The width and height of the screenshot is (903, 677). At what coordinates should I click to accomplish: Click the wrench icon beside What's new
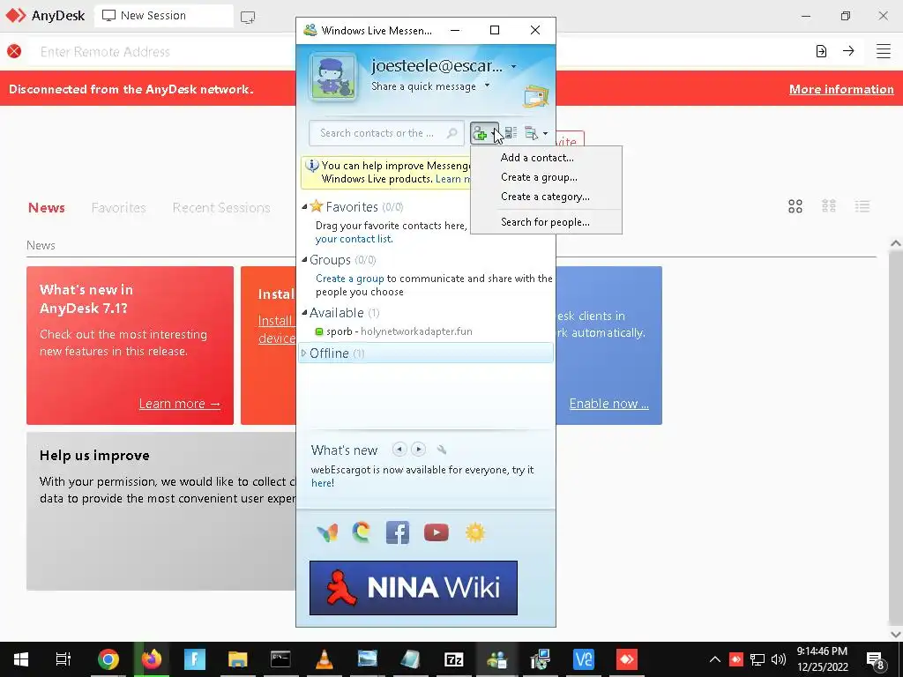(442, 450)
